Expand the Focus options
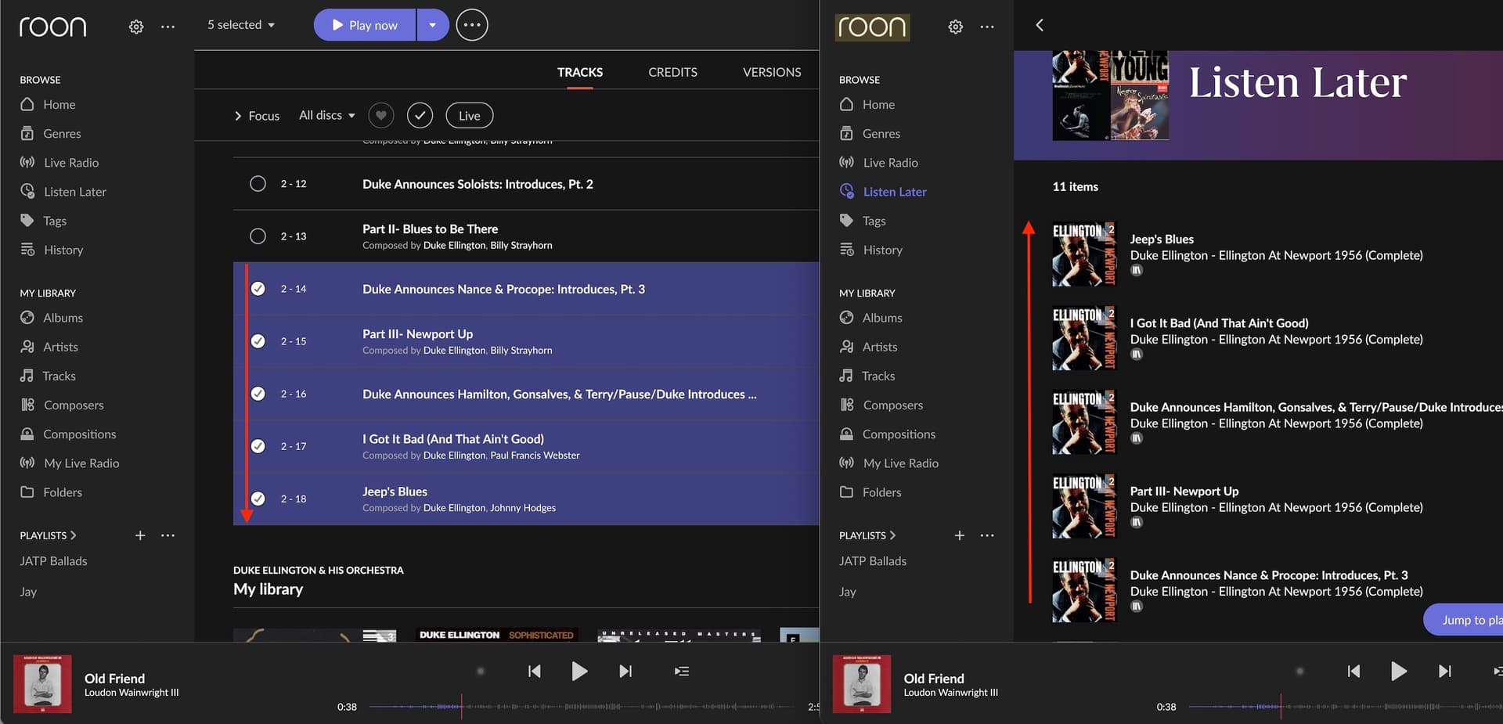 [x=257, y=116]
